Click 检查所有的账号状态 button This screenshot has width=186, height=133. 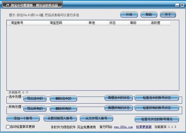point(157,108)
